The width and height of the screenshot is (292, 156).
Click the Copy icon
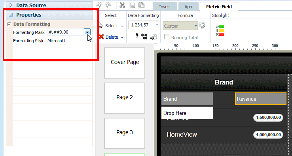pyautogui.click(x=132, y=5)
